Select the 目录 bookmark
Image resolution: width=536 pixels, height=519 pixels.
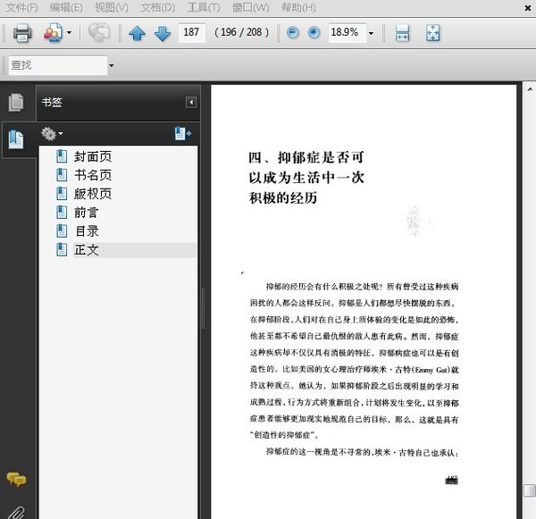click(x=87, y=231)
